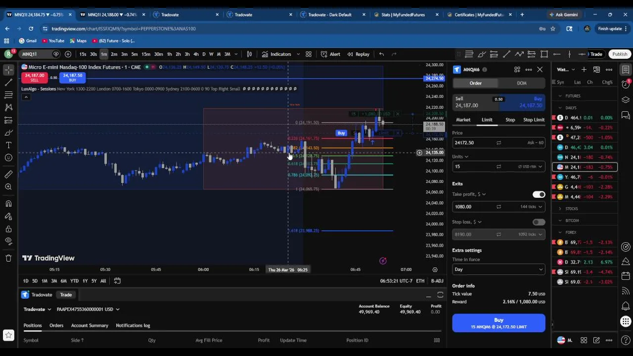Open indicator templates grid icon

(x=308, y=54)
